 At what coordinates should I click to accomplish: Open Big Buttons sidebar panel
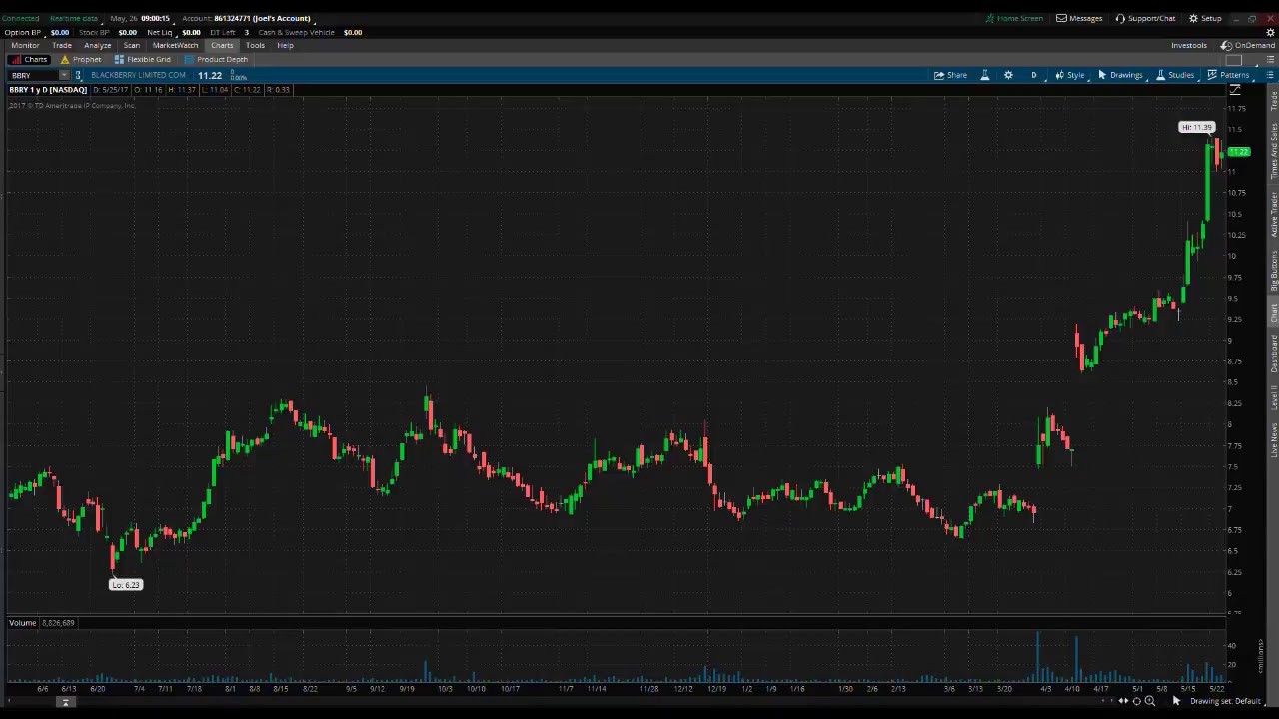coord(1273,270)
